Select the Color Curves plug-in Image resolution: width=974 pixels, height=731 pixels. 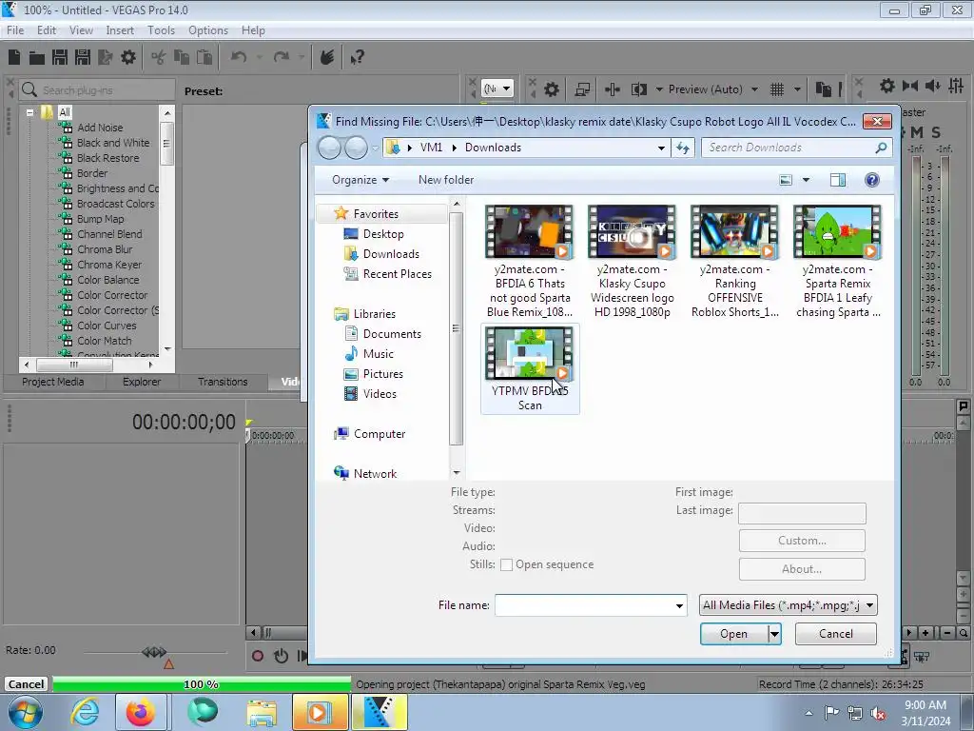(107, 326)
